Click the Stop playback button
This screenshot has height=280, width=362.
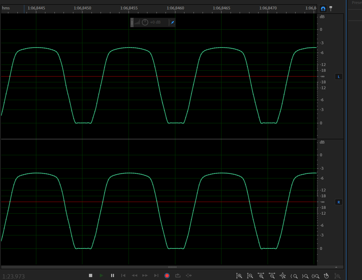91,276
